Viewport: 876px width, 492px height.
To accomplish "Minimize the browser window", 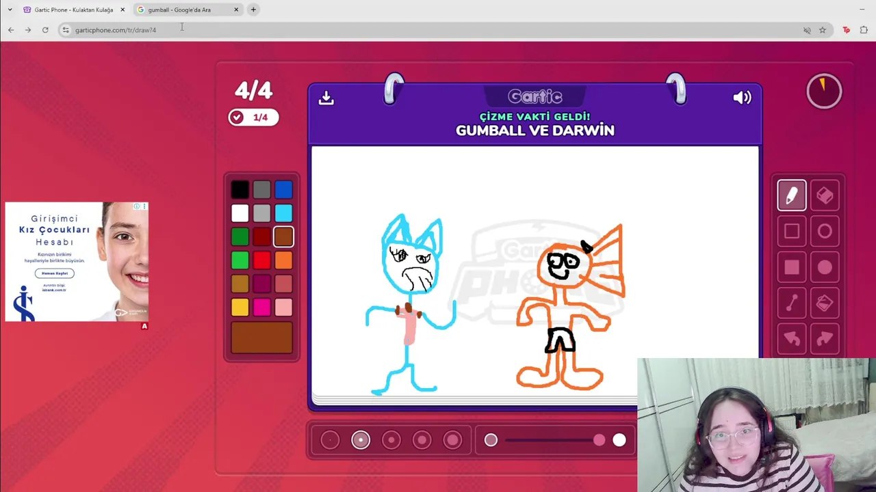I will (862, 10).
